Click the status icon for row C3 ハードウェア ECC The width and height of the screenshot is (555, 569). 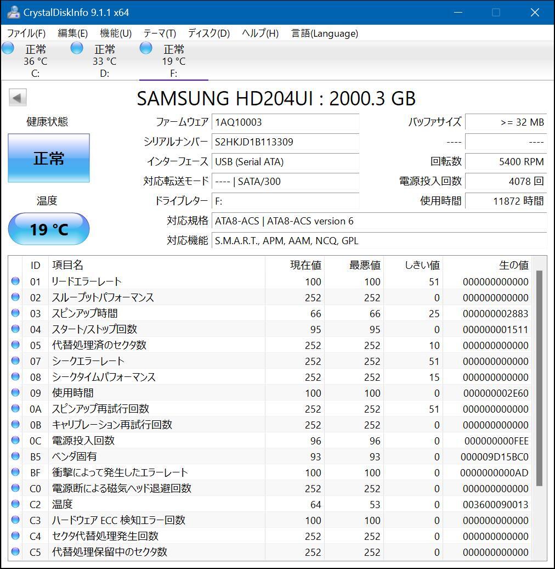[15, 520]
